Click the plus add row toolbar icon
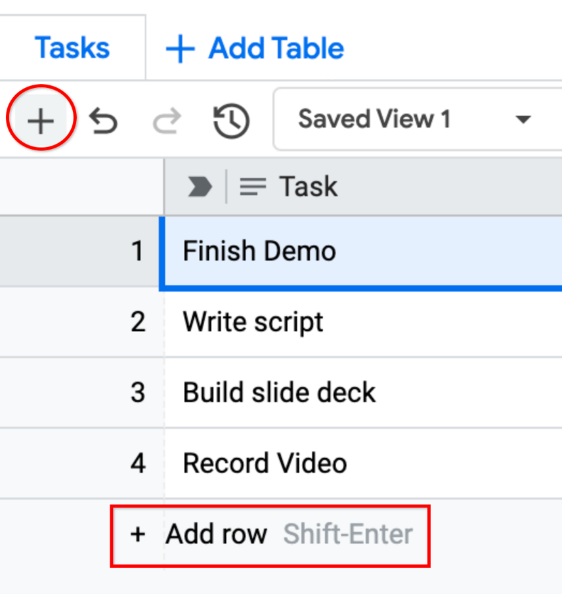Screen dimensions: 562x594 pos(41,121)
